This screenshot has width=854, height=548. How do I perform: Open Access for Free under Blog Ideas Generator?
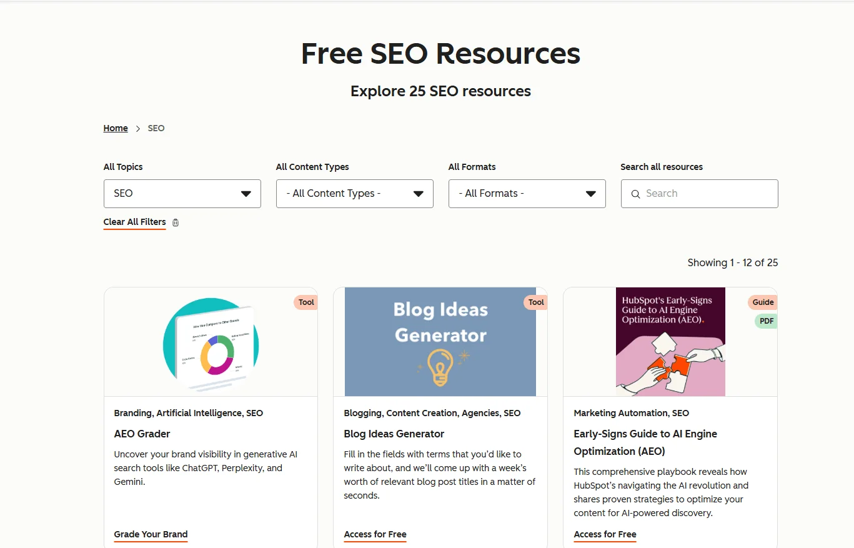point(375,534)
